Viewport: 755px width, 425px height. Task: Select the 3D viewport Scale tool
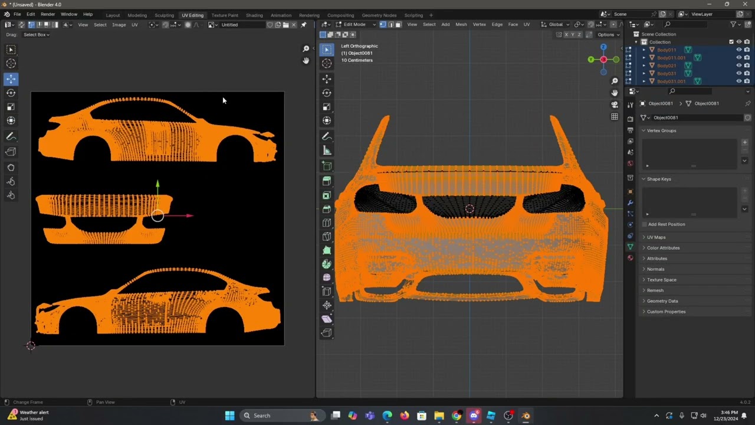(327, 107)
